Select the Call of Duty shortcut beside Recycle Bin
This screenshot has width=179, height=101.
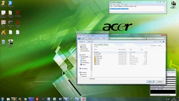11,43
